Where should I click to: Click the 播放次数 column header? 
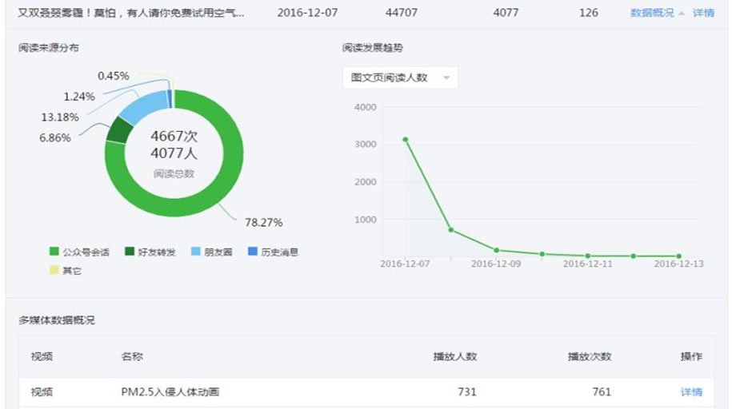point(589,357)
